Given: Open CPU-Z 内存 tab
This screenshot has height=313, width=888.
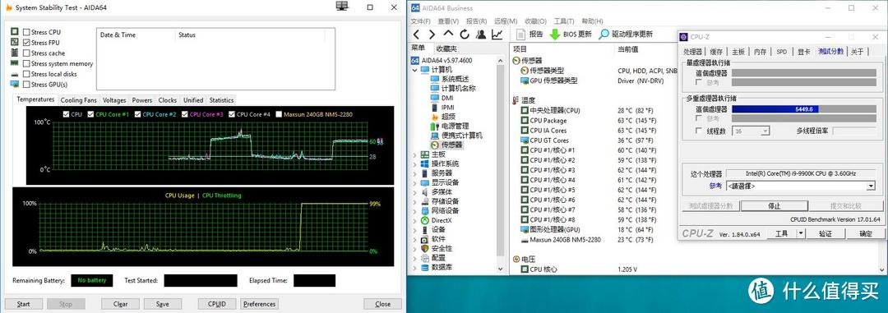Looking at the screenshot, I should click(x=760, y=52).
